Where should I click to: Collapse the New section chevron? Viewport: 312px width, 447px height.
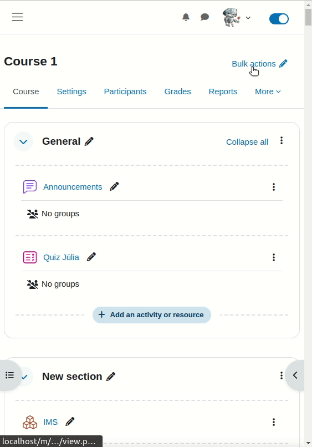pos(25,377)
